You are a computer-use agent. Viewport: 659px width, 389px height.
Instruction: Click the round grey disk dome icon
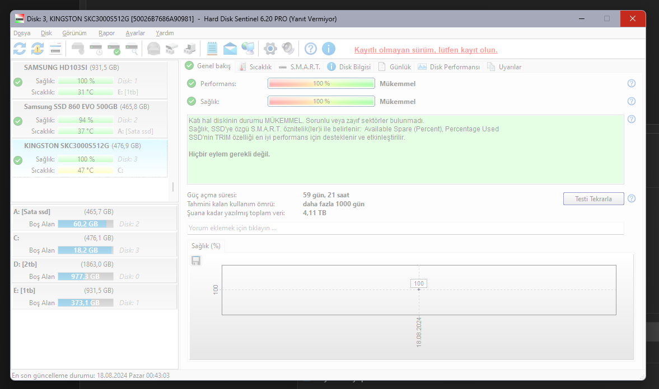[154, 49]
